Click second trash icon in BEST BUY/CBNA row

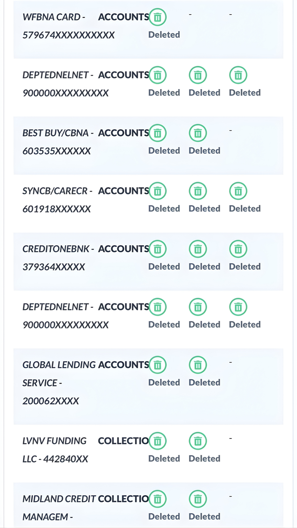click(198, 133)
